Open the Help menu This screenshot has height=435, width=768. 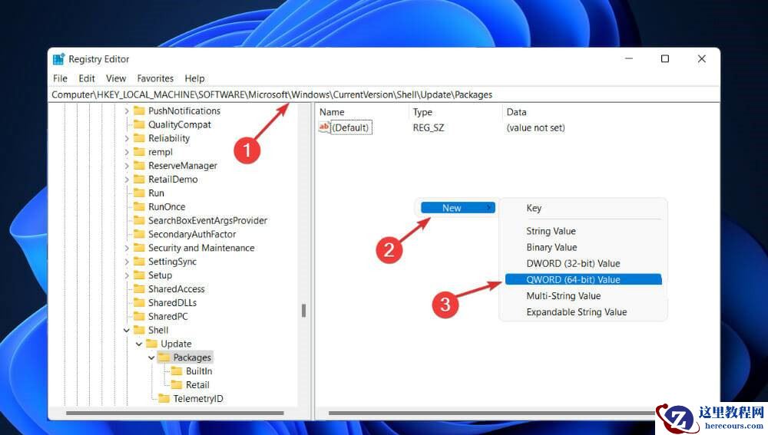coord(194,78)
